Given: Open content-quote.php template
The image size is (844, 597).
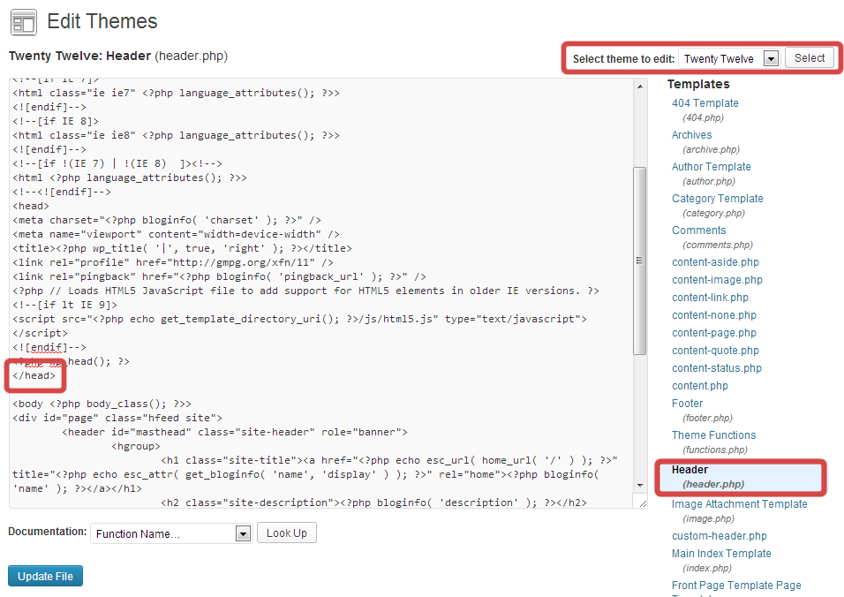Looking at the screenshot, I should coord(715,351).
